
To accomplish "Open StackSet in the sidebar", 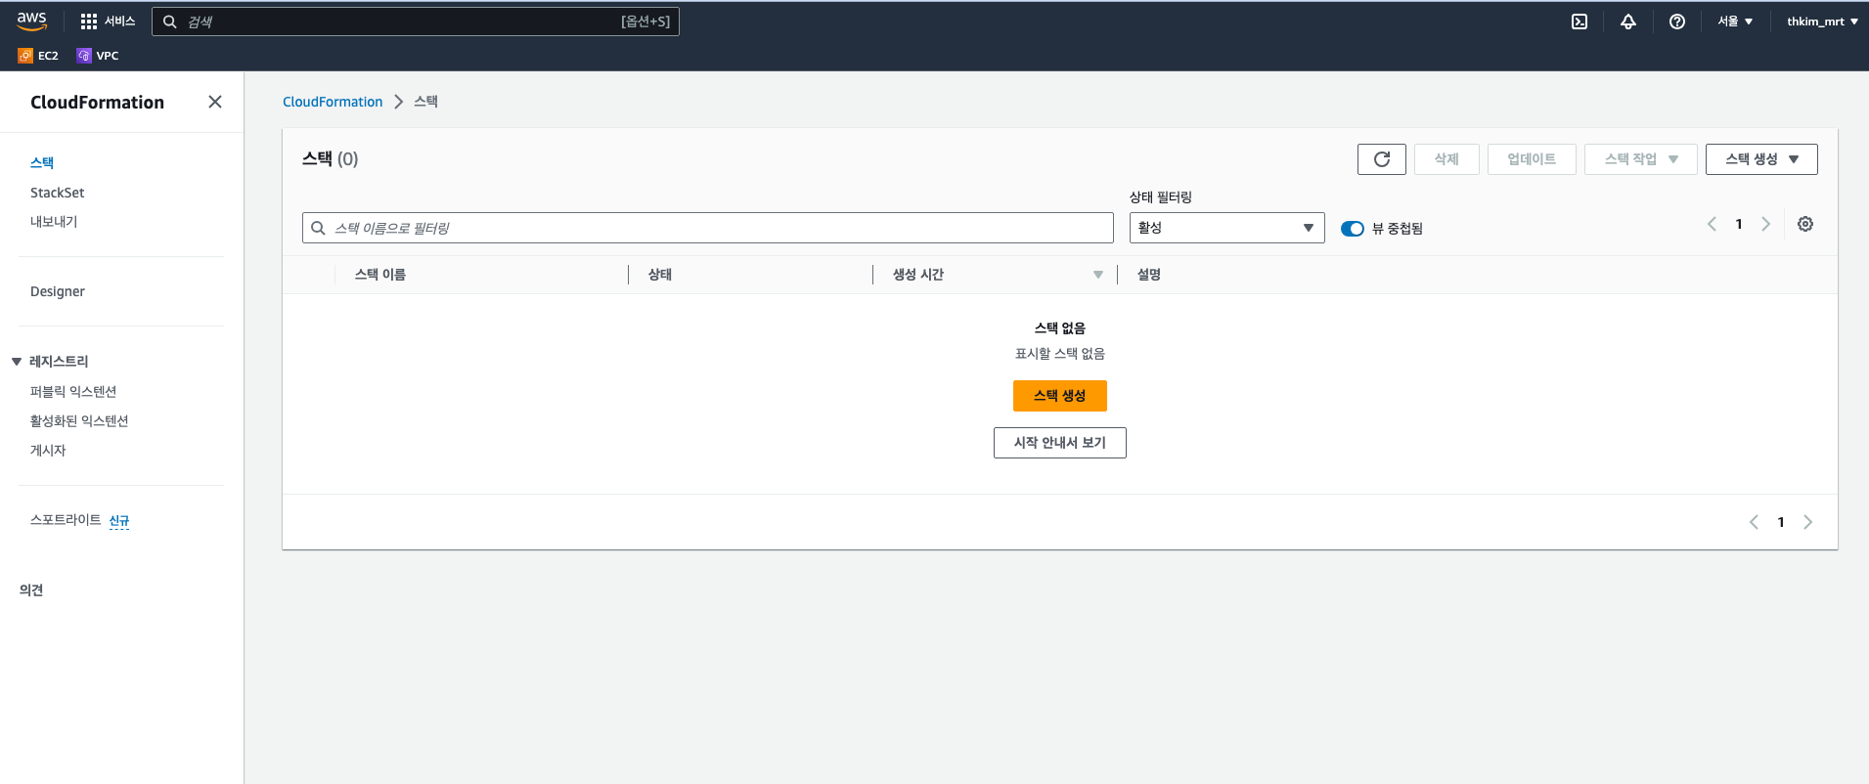I will (x=57, y=193).
